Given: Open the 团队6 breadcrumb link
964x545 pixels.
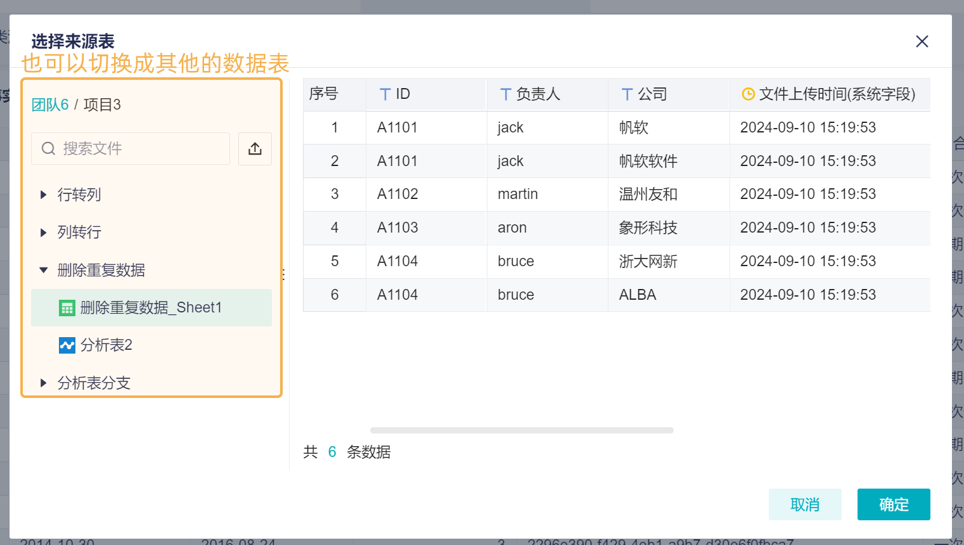Looking at the screenshot, I should tap(50, 105).
